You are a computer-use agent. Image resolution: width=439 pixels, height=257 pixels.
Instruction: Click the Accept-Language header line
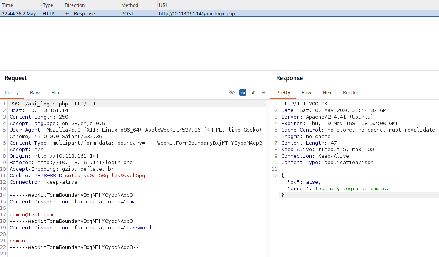[x=57, y=124]
